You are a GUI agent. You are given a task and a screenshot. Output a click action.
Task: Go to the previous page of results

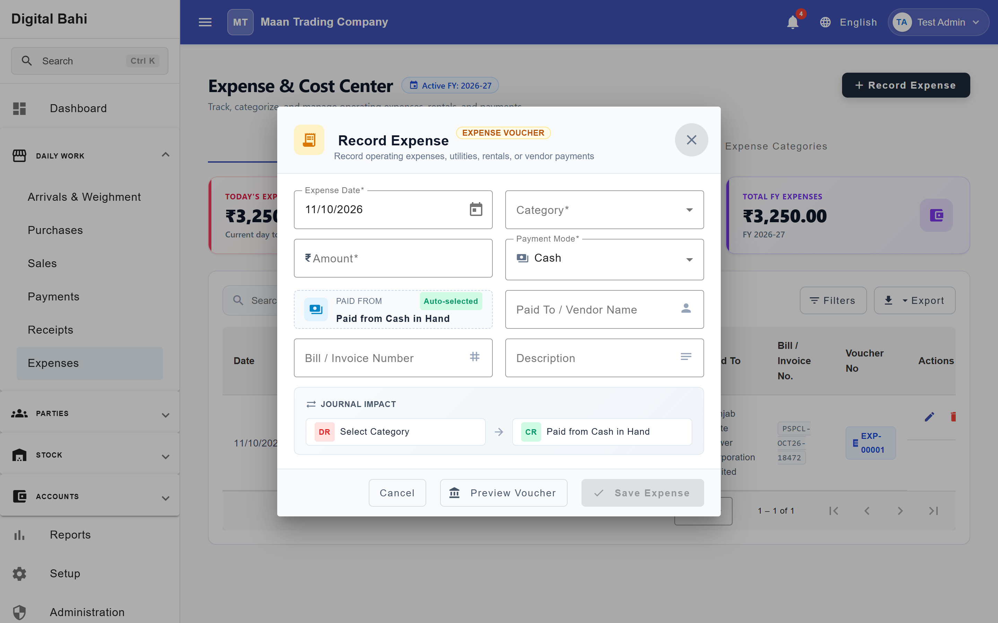point(867,511)
